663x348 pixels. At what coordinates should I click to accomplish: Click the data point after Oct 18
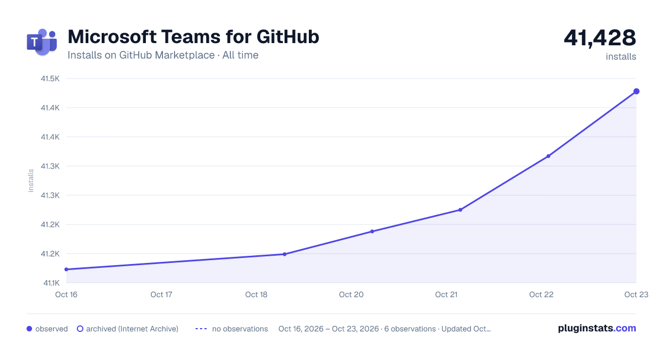285,254
